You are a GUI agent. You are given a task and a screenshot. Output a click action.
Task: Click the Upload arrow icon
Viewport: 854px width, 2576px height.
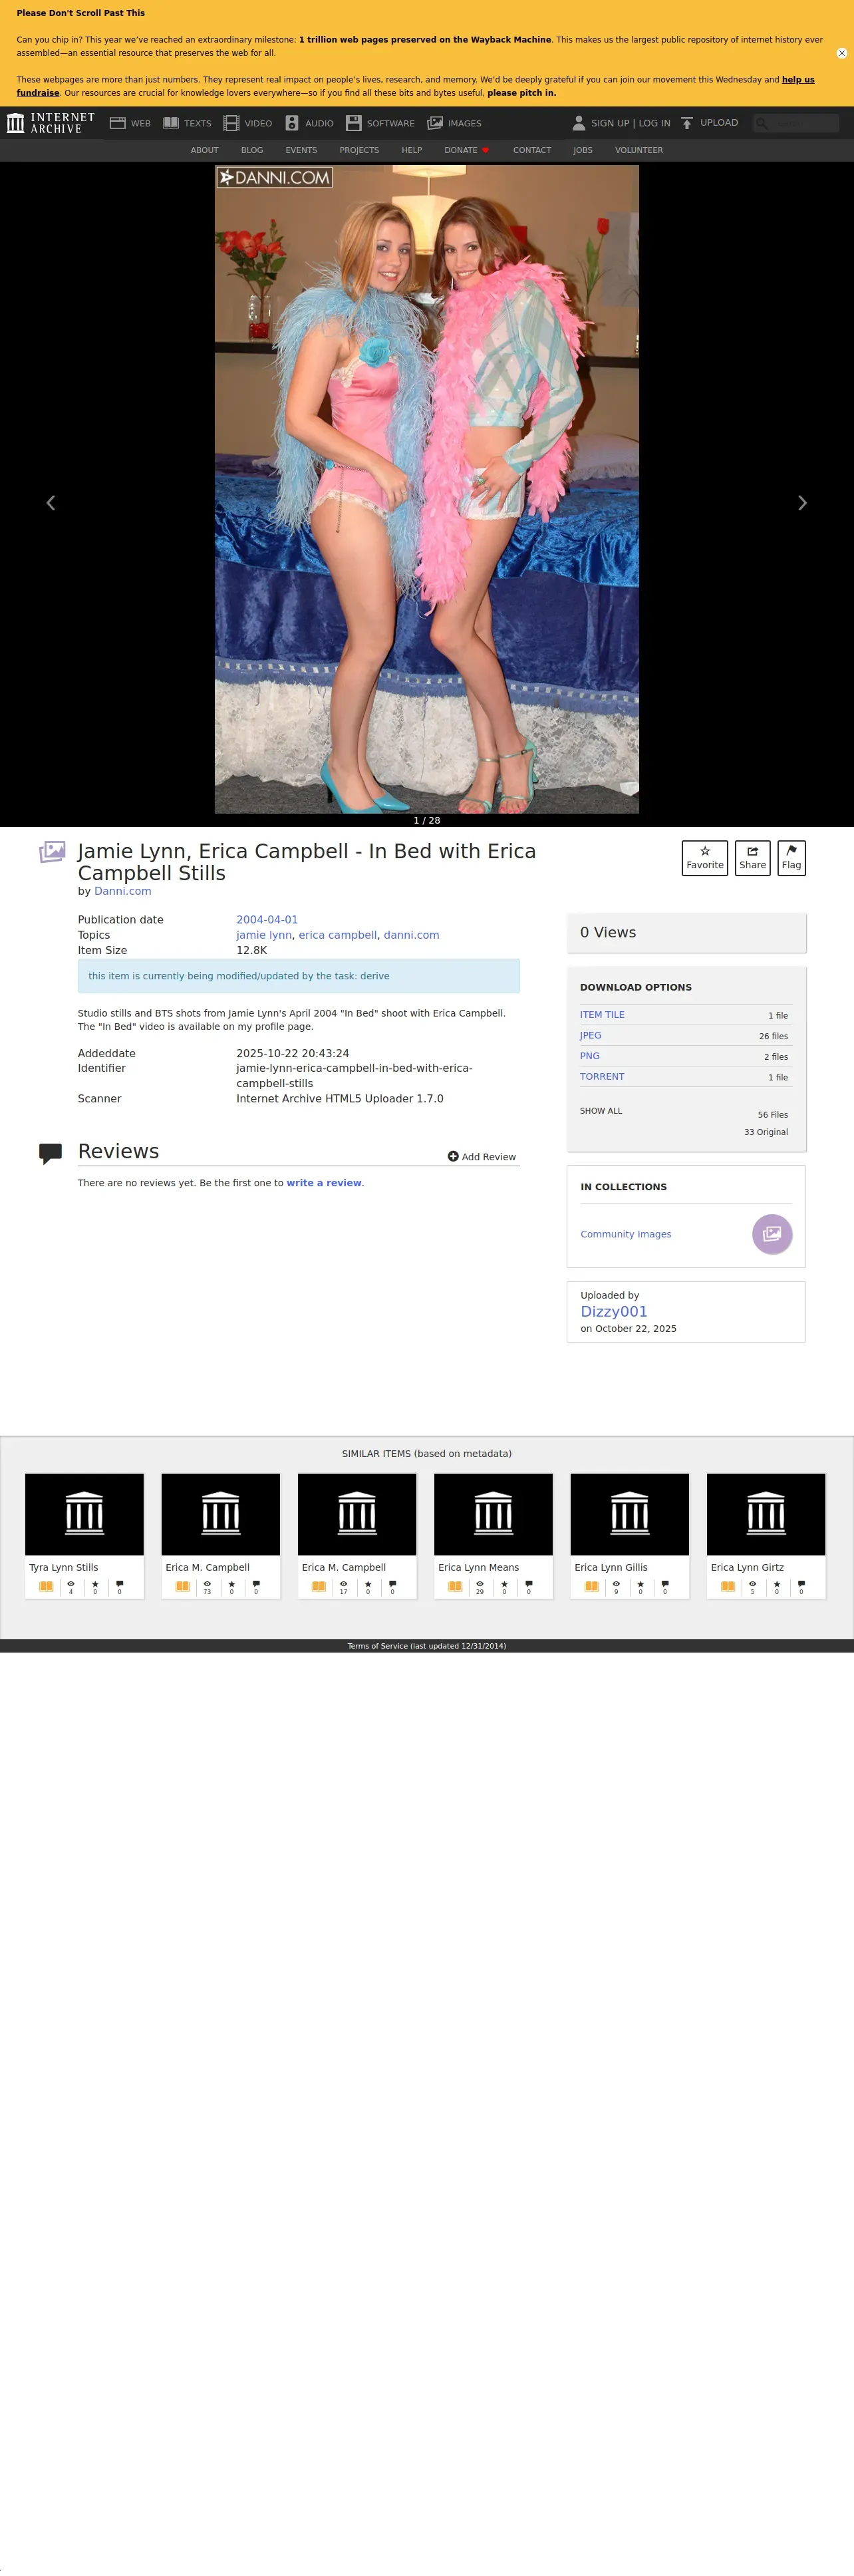click(x=687, y=123)
